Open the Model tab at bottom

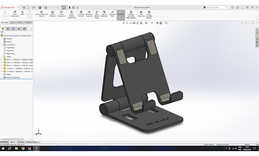coord(13,142)
